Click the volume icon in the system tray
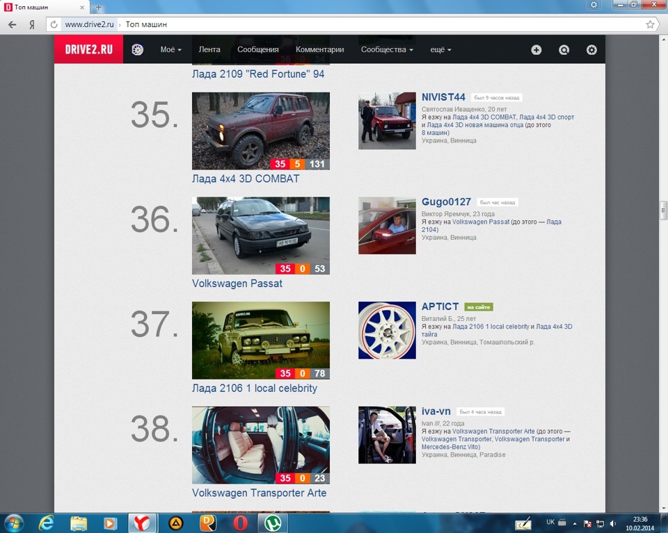 pos(613,523)
